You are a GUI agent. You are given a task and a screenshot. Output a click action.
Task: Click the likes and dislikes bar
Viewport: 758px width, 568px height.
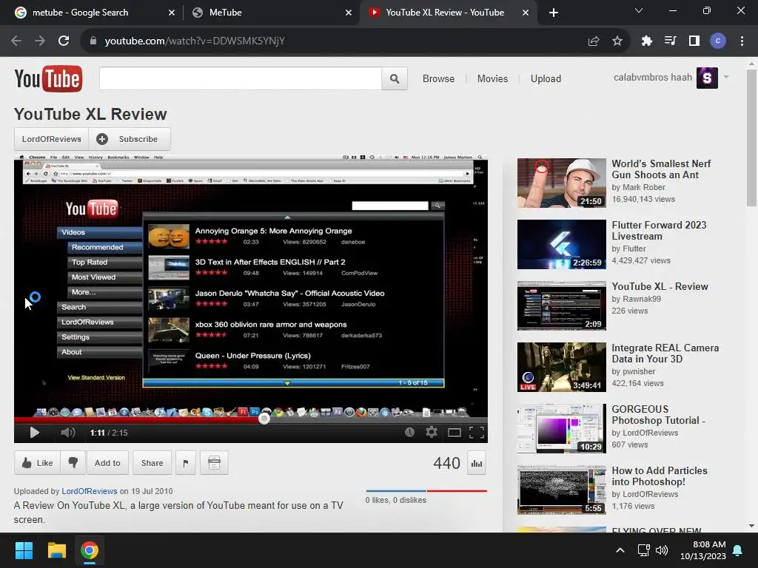point(426,491)
